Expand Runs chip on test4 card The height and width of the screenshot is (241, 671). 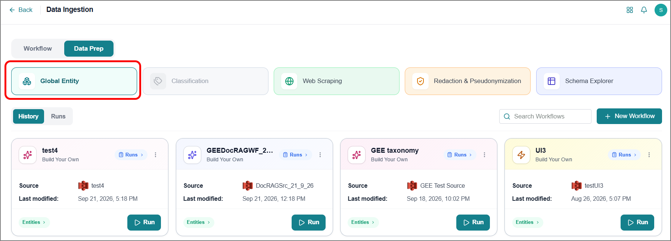click(131, 155)
